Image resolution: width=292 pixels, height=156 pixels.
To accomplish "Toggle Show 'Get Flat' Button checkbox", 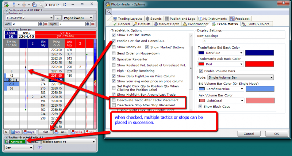I will point(114,35).
